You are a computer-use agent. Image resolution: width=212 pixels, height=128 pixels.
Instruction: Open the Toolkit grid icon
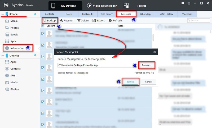tap(126, 6)
